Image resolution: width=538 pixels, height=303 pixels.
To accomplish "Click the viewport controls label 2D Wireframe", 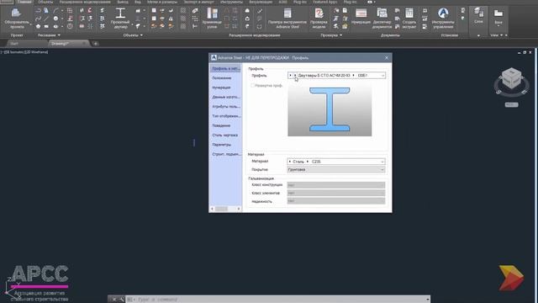I will [x=36, y=52].
